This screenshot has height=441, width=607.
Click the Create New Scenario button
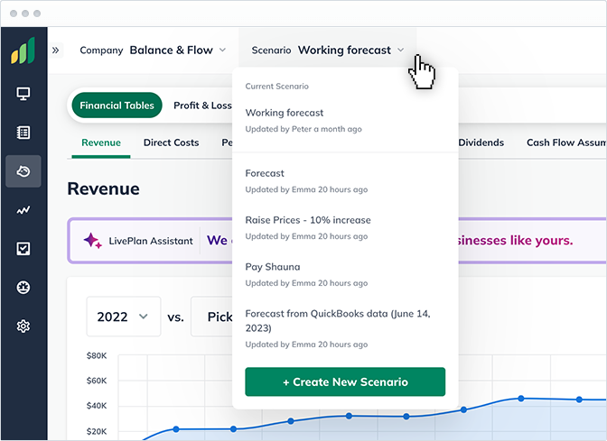tap(345, 381)
